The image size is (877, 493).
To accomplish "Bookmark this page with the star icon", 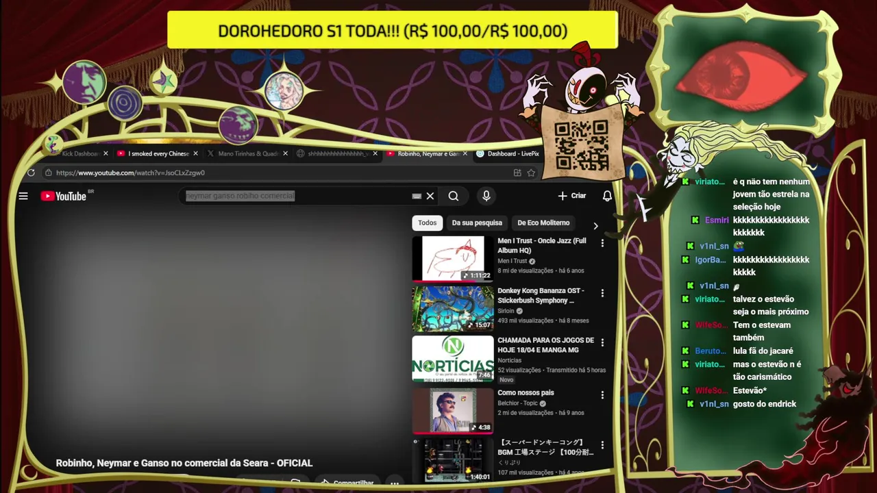I will tap(531, 173).
